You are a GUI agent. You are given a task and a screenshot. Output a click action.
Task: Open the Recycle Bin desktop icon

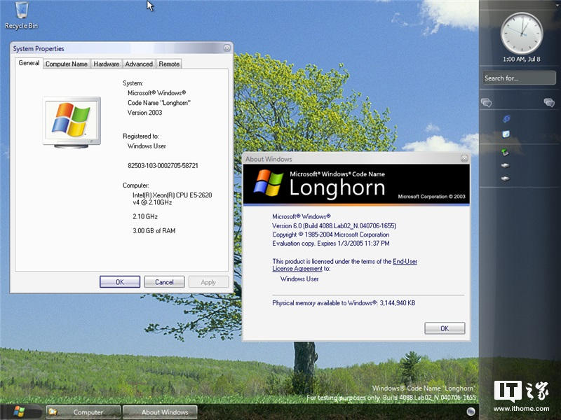[22, 15]
